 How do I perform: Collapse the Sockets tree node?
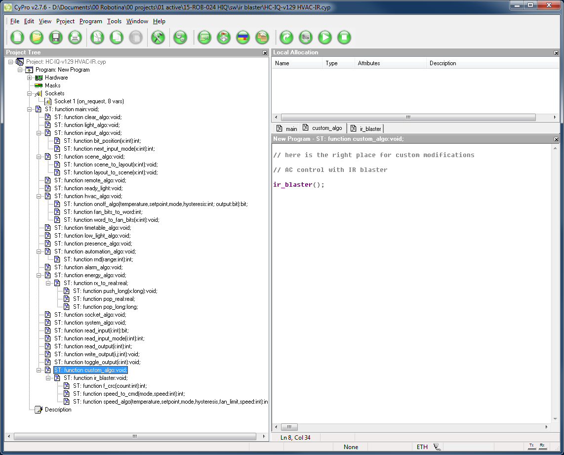pos(30,93)
